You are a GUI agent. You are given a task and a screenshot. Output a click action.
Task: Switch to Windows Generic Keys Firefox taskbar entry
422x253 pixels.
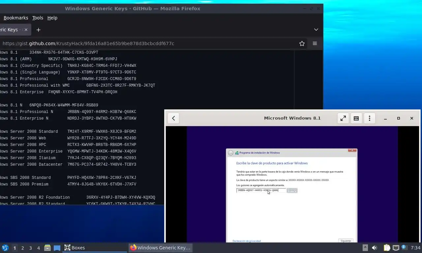click(161, 248)
